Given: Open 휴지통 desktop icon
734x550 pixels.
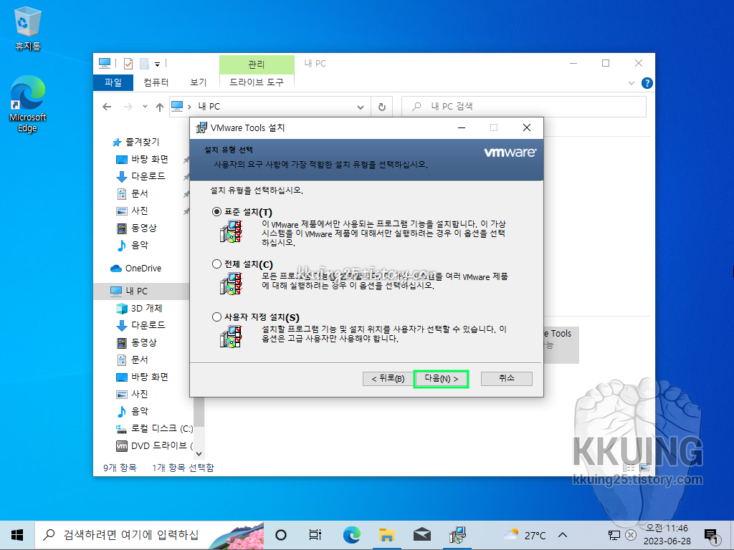Looking at the screenshot, I should [x=28, y=29].
